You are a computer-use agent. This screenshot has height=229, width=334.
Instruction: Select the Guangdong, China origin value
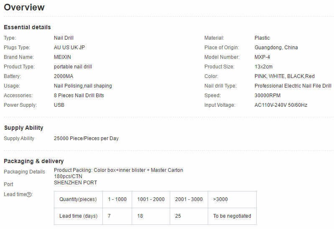tap(276, 48)
